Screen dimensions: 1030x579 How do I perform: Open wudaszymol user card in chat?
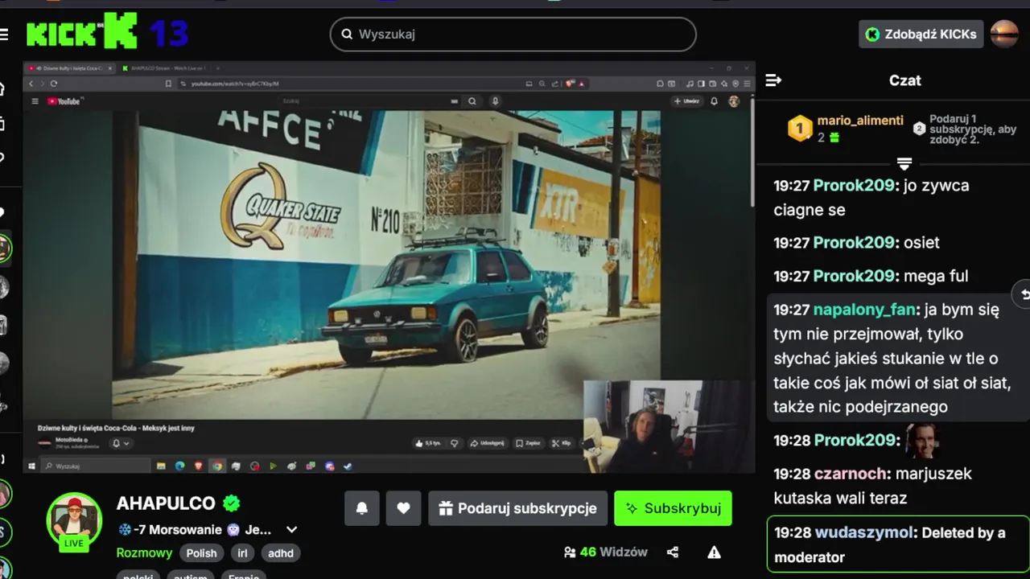tap(864, 532)
